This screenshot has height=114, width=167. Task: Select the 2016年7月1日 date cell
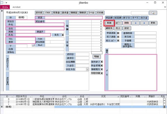coord(23,104)
